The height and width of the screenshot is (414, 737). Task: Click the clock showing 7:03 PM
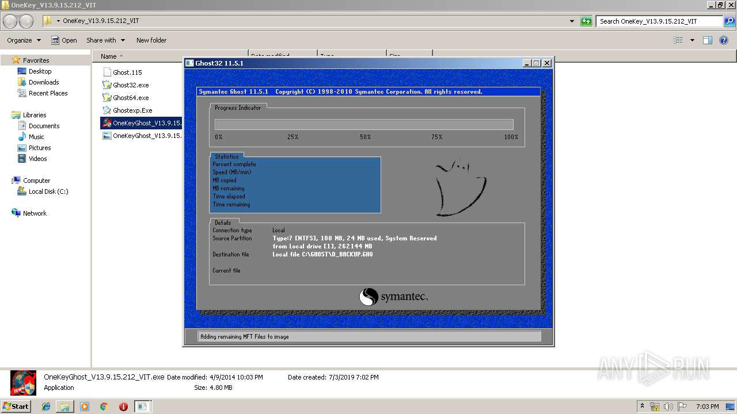pos(707,407)
